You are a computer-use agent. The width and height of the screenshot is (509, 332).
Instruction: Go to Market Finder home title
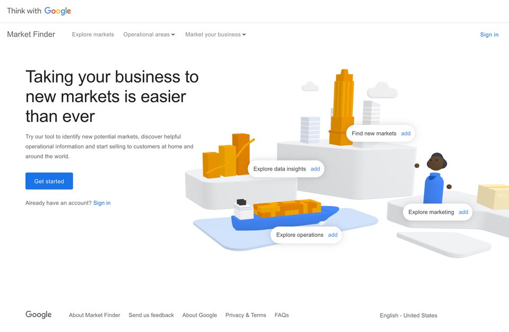(31, 34)
